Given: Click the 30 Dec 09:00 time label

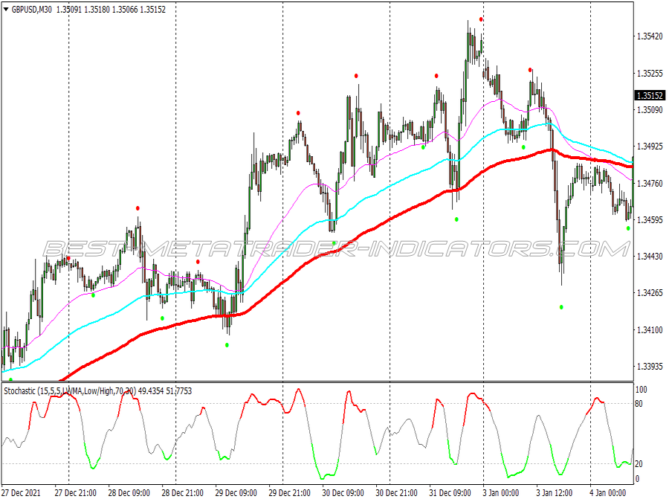Looking at the screenshot, I should click(343, 492).
